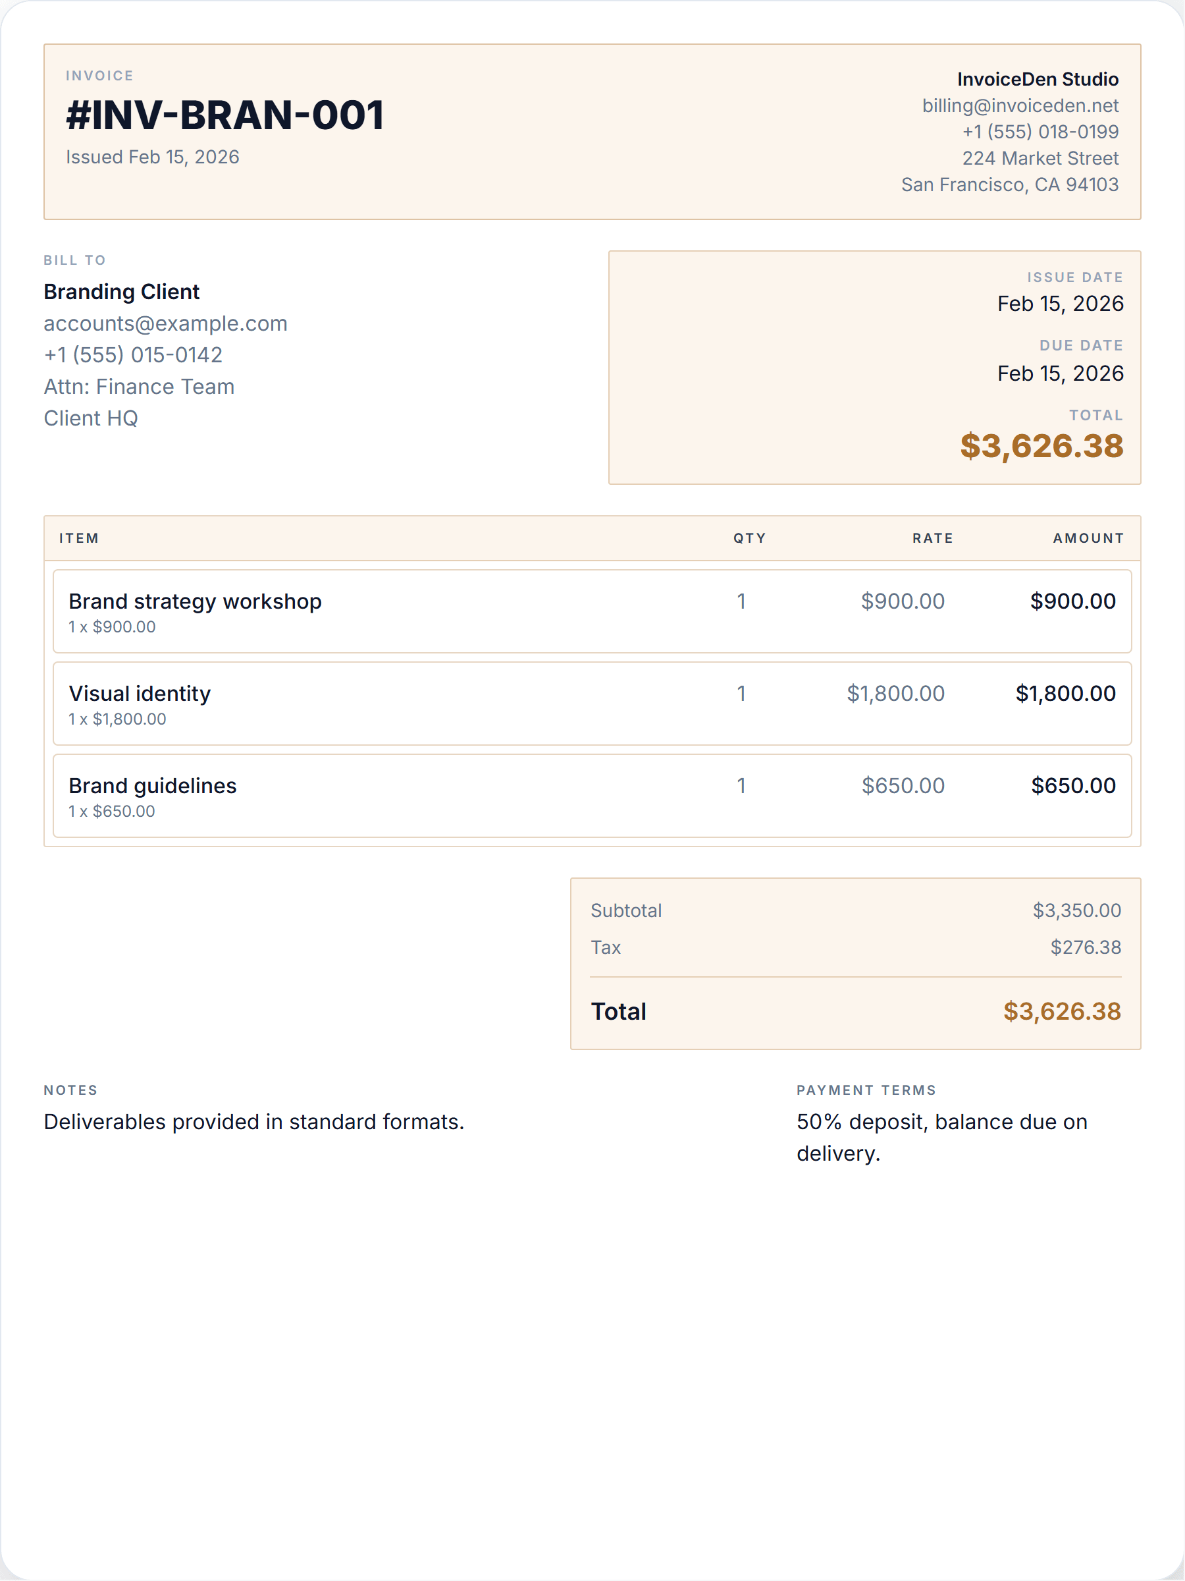Click the AMOUNT column header
1185x1581 pixels.
(1088, 538)
